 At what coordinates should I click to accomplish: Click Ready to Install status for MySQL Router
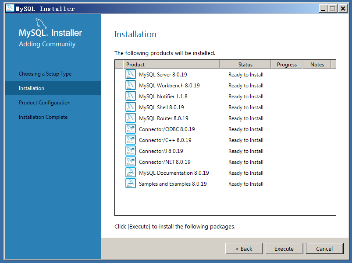tap(246, 118)
